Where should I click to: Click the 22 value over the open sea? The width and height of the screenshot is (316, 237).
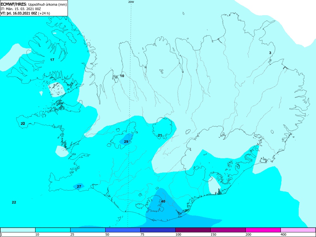point(14,202)
